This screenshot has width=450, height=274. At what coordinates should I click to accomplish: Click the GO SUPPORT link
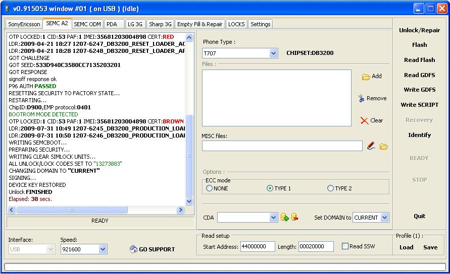tap(157, 249)
